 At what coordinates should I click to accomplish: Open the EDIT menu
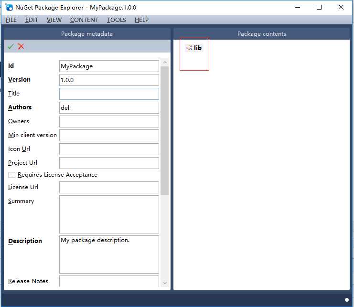[32, 20]
